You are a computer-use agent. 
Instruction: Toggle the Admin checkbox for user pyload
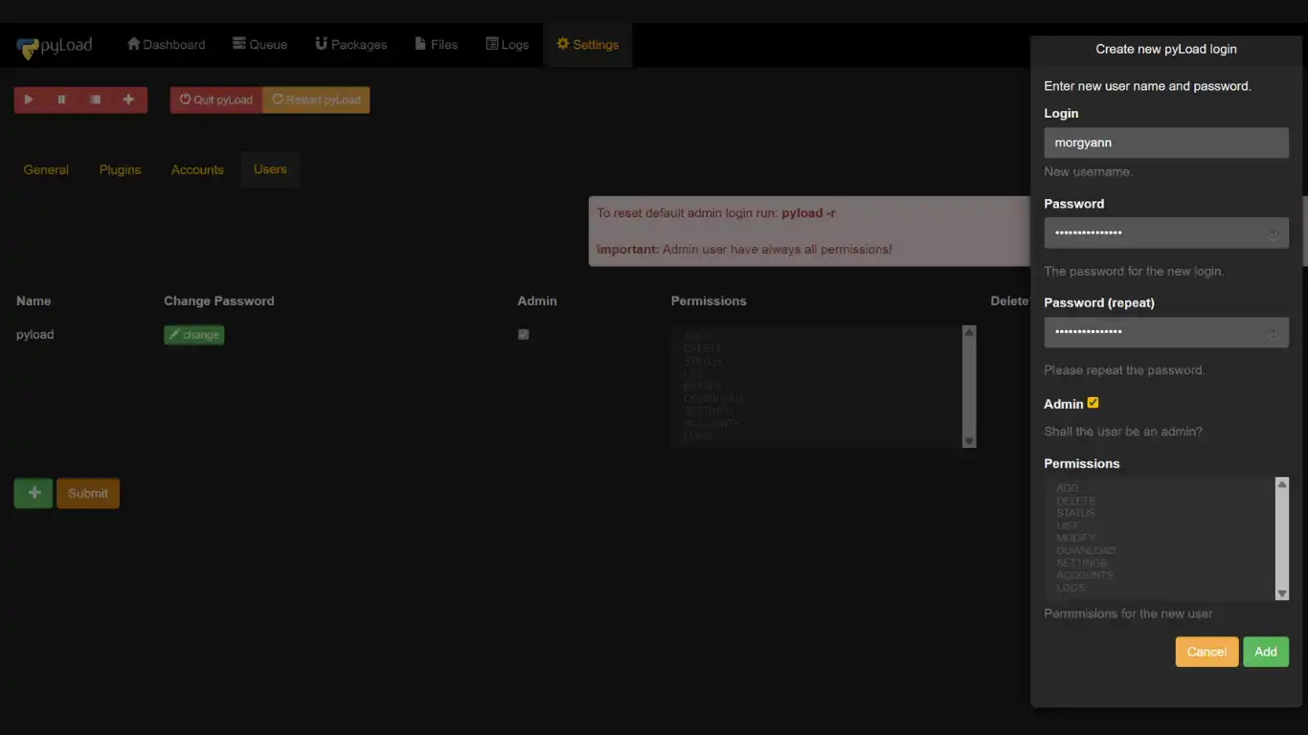523,334
